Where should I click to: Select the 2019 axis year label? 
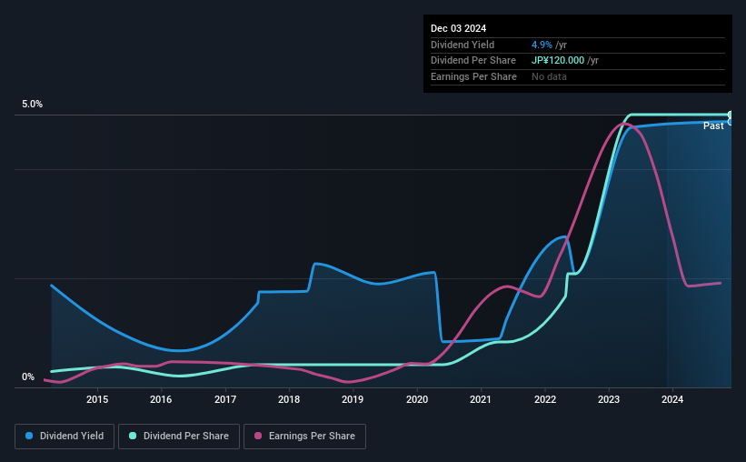(x=353, y=399)
